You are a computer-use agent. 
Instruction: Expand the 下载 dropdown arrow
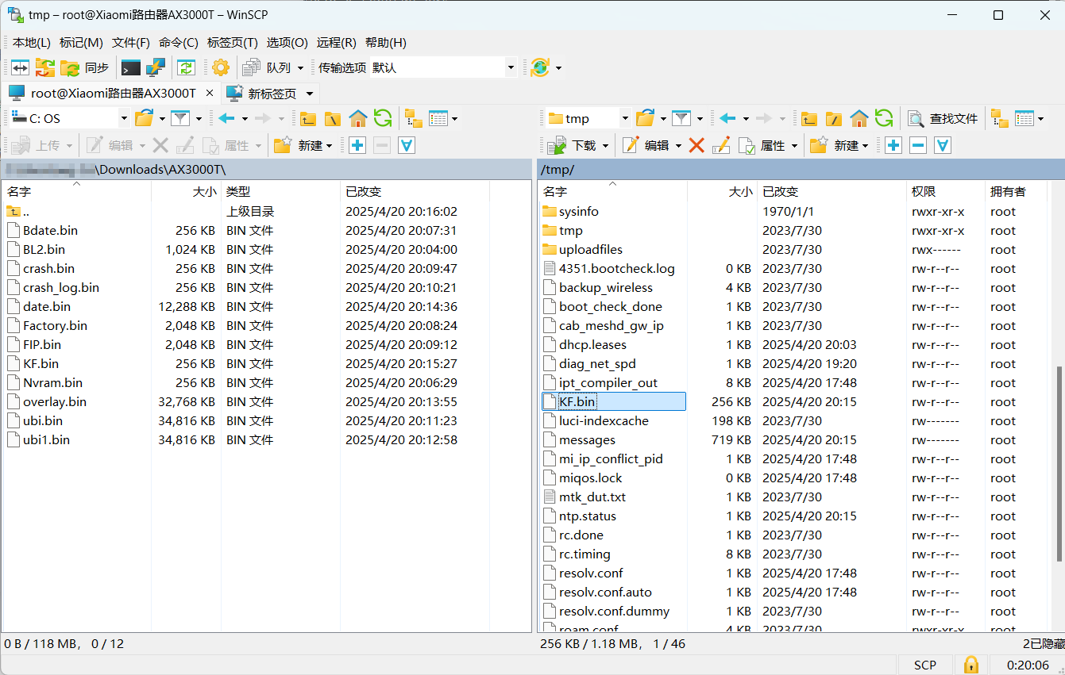[606, 145]
